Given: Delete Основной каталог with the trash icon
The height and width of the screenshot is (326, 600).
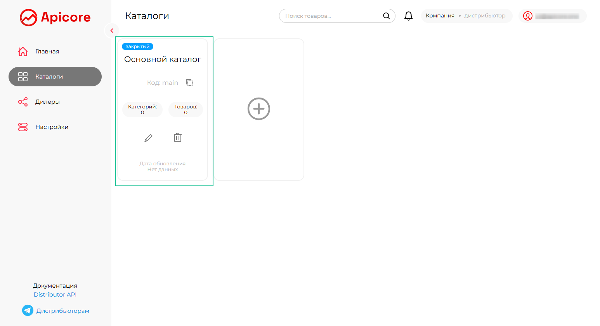Looking at the screenshot, I should (178, 137).
